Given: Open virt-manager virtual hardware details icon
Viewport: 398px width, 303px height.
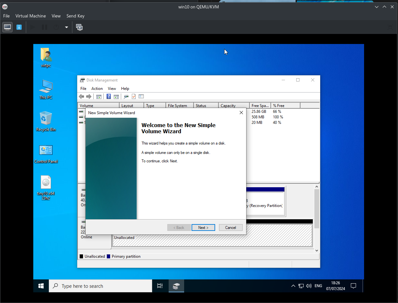Looking at the screenshot, I should (19, 27).
